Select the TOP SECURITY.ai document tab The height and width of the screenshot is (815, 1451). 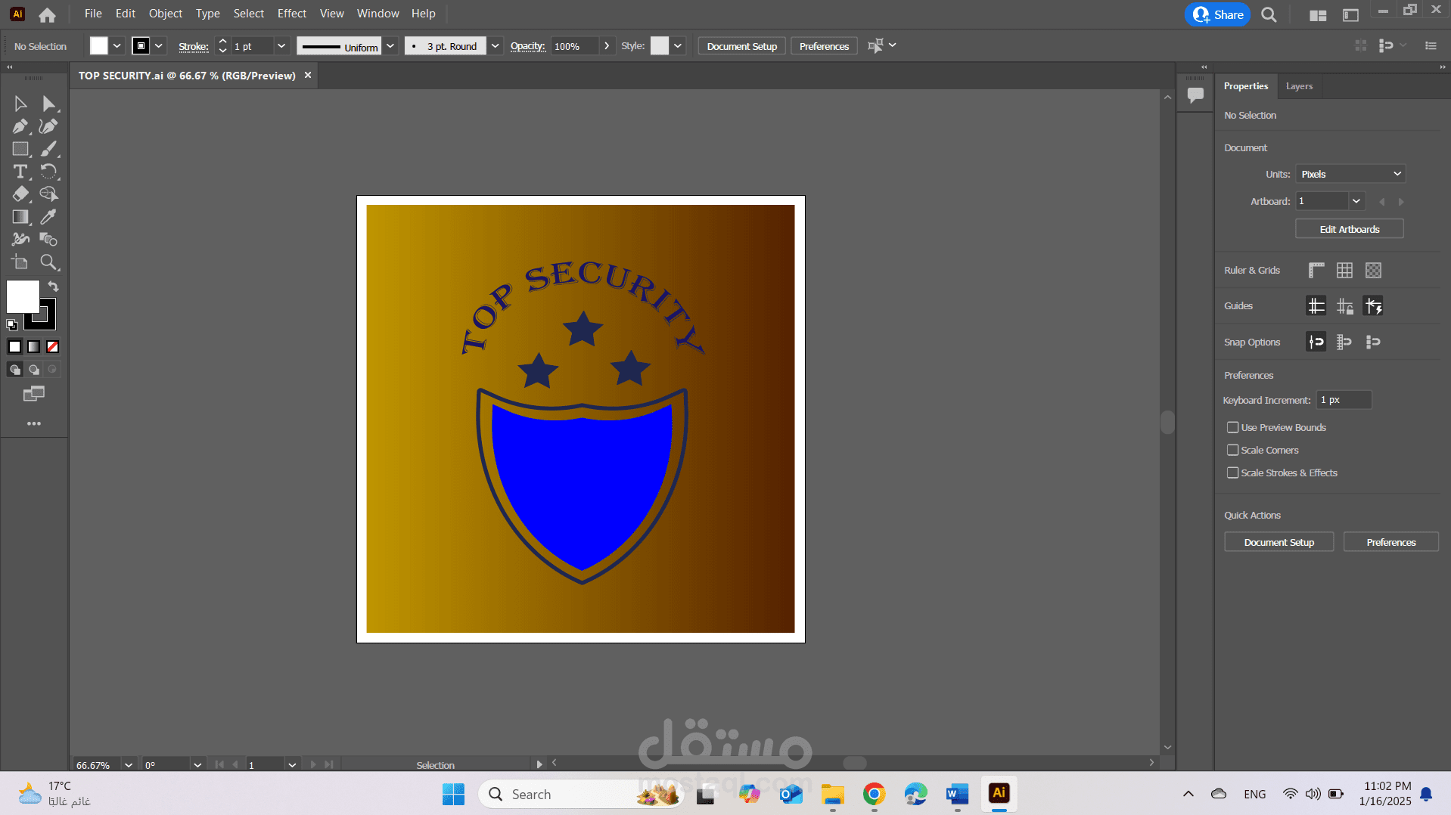pyautogui.click(x=187, y=76)
